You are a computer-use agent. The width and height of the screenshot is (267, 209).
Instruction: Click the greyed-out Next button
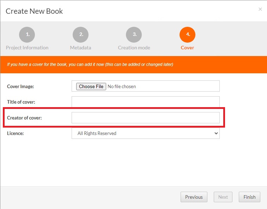[x=223, y=197]
